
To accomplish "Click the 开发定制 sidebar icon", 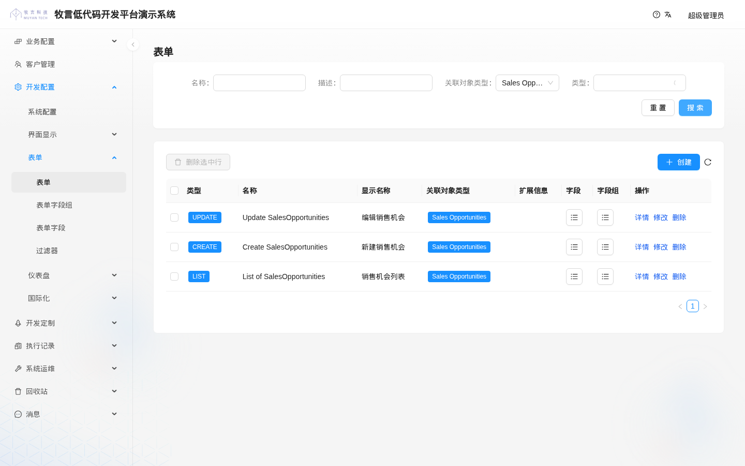I will (x=18, y=323).
